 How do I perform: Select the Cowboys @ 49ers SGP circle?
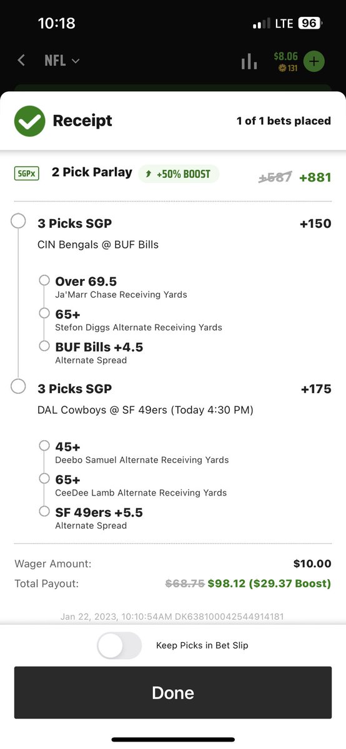(19, 386)
